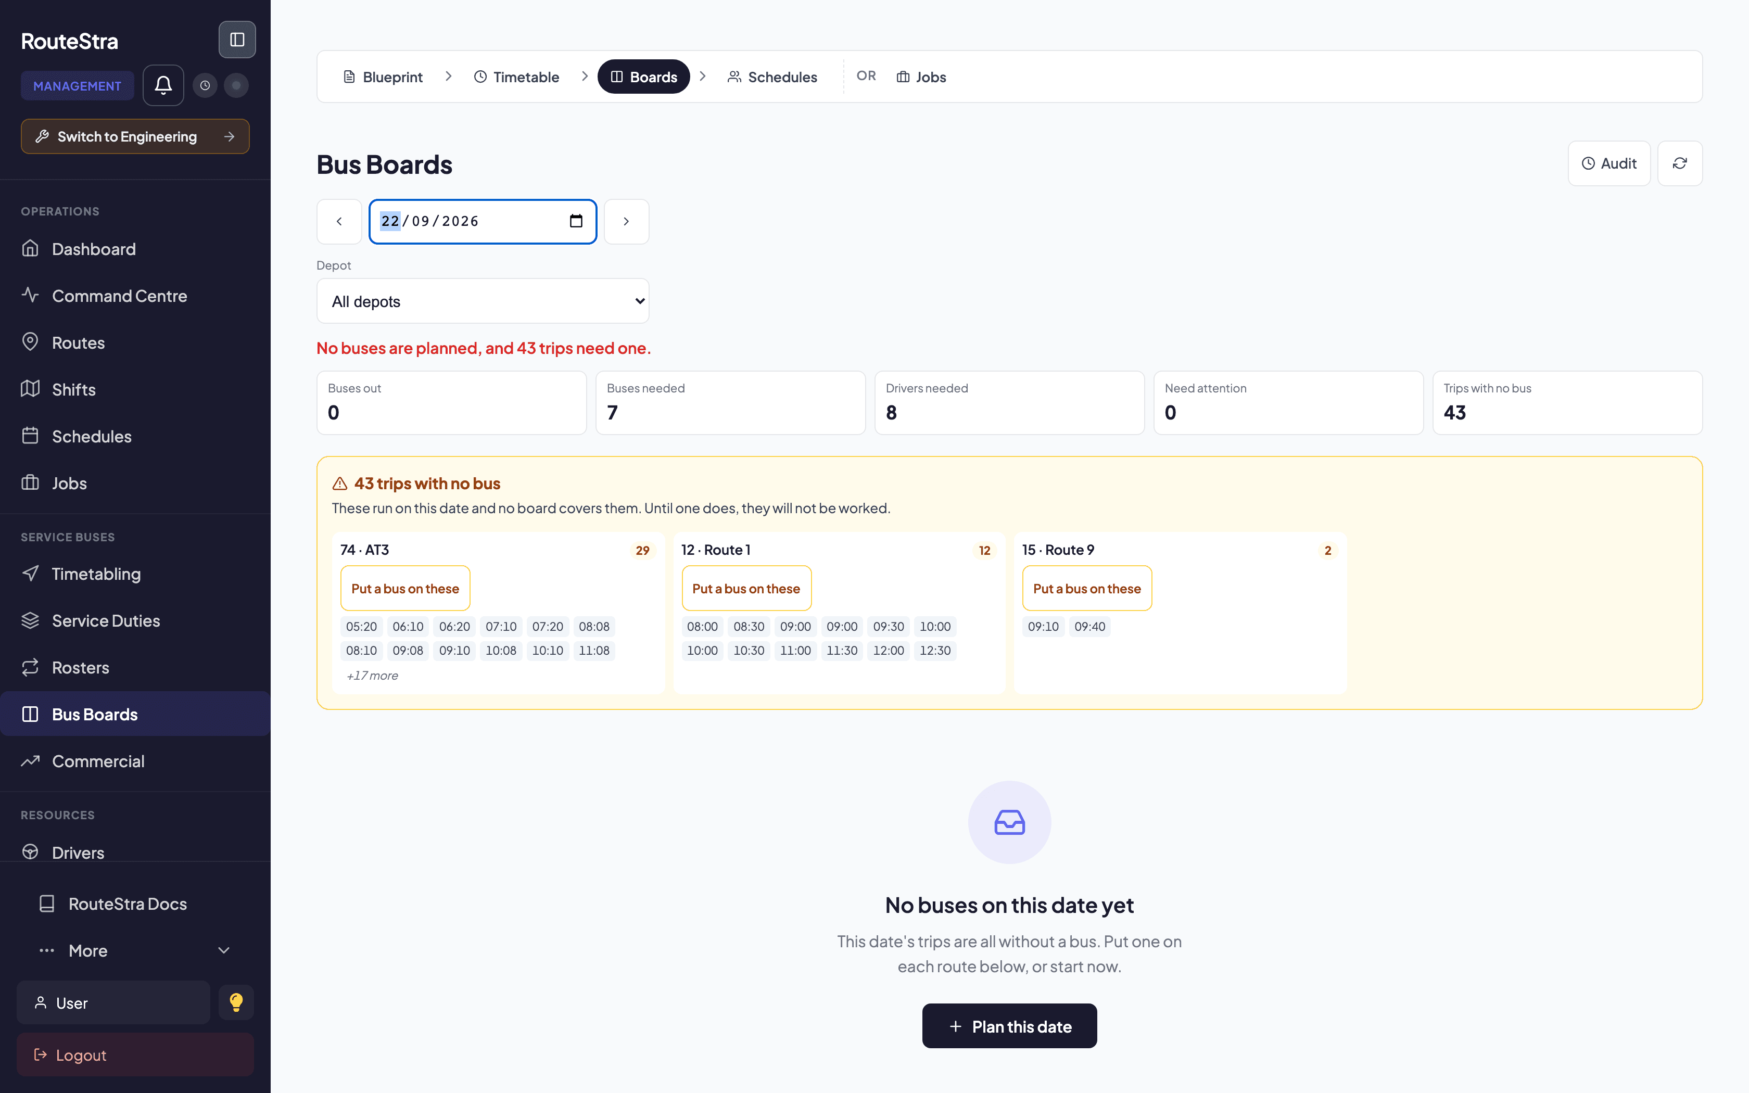Open the Audit log
This screenshot has width=1749, height=1093.
(x=1609, y=163)
